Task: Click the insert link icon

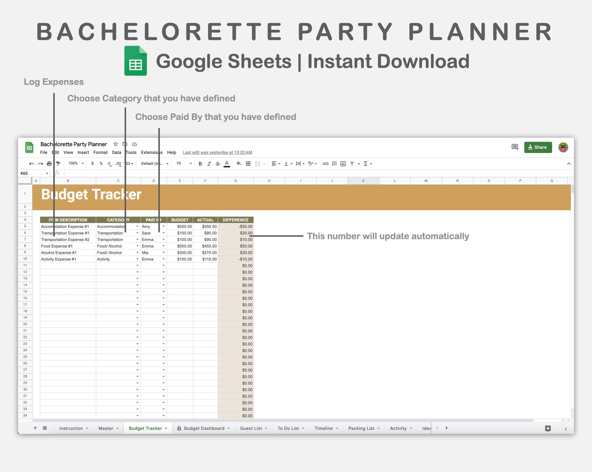Action: [326, 164]
